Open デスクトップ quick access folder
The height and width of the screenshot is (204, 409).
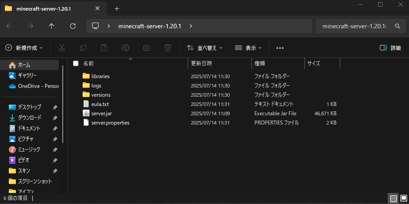click(x=29, y=107)
